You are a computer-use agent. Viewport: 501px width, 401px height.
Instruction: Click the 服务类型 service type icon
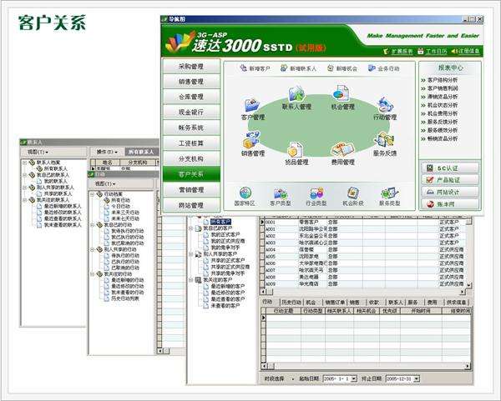[389, 193]
